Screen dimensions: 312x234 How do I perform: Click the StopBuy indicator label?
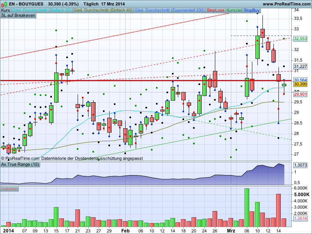(252, 11)
